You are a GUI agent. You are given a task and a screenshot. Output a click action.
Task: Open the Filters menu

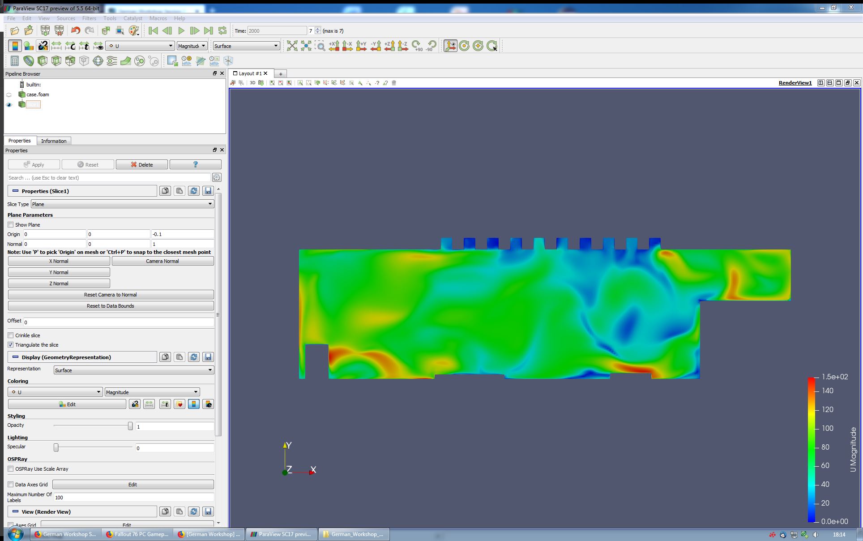point(89,18)
